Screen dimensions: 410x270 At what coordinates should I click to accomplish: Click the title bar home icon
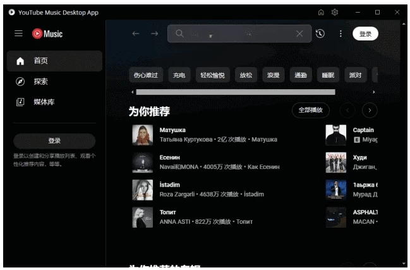(321, 12)
